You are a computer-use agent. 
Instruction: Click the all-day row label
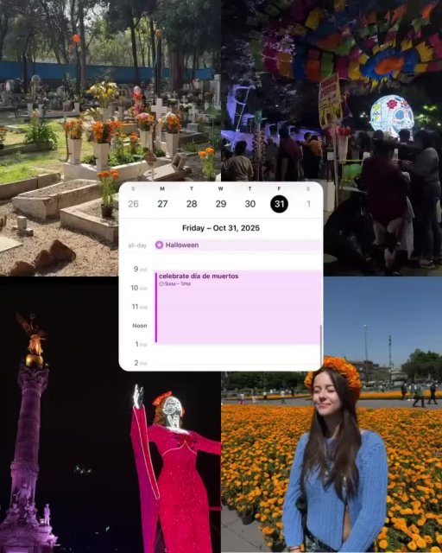tap(137, 245)
